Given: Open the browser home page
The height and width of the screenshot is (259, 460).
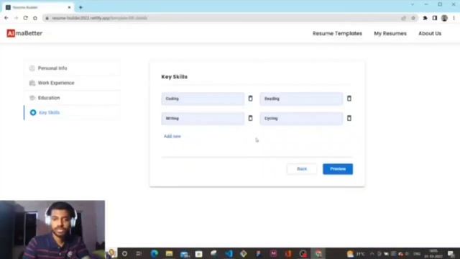Looking at the screenshot, I should point(35,18).
